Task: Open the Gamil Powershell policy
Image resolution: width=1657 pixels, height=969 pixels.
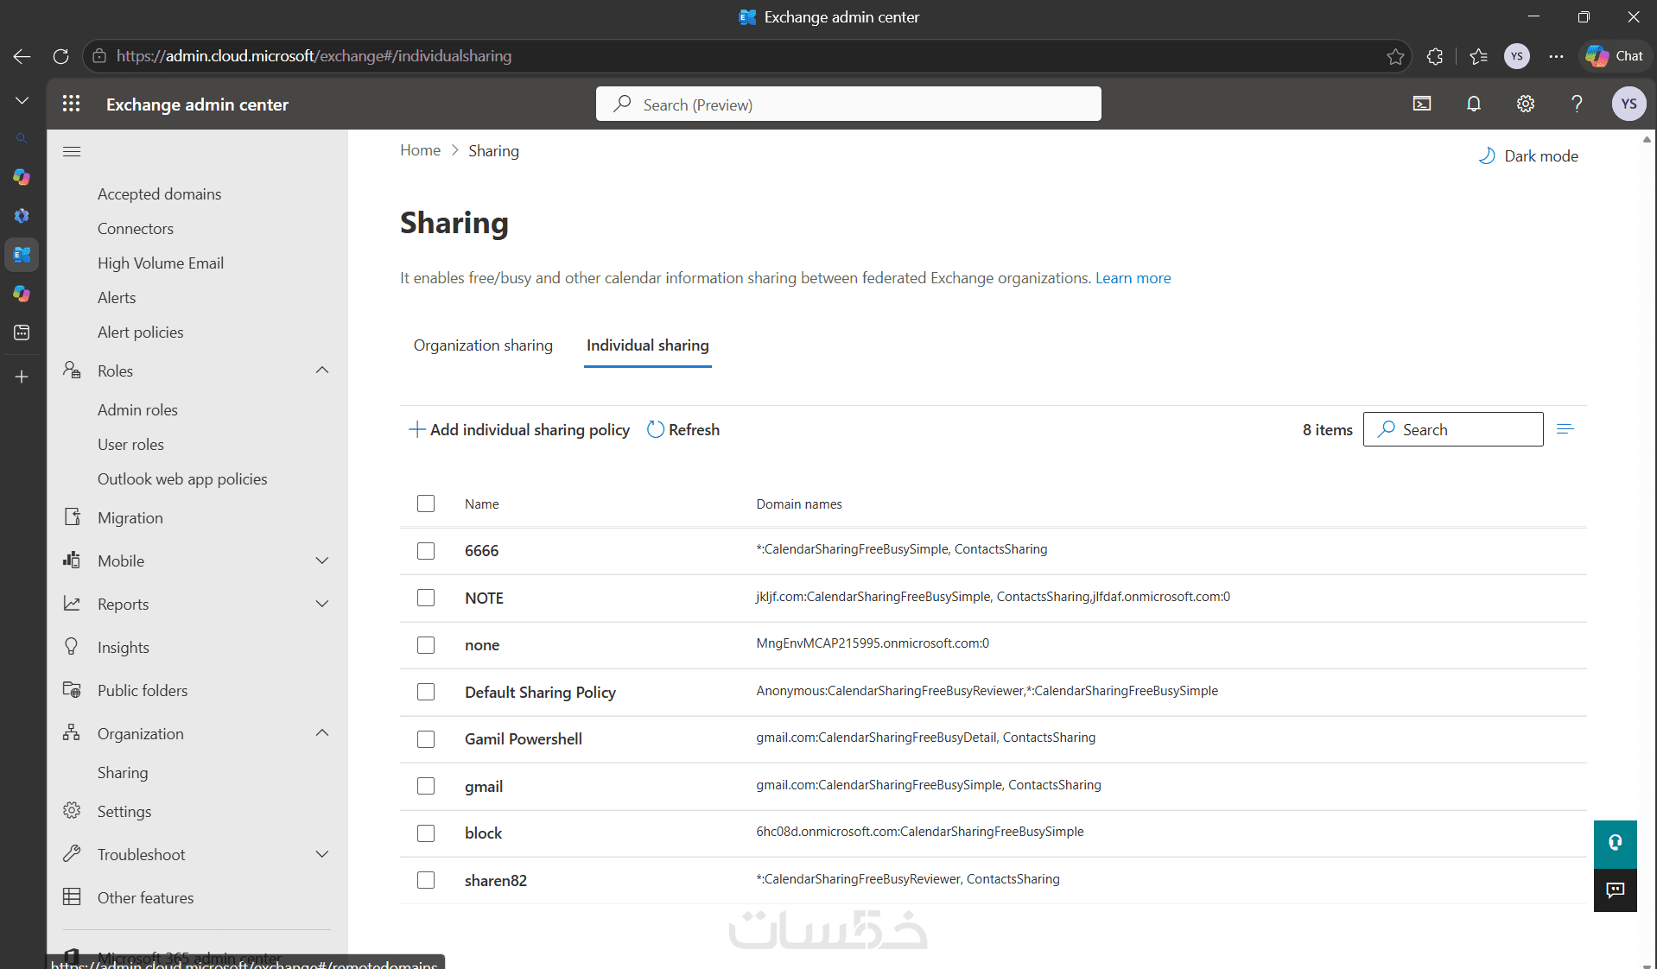Action: tap(524, 739)
